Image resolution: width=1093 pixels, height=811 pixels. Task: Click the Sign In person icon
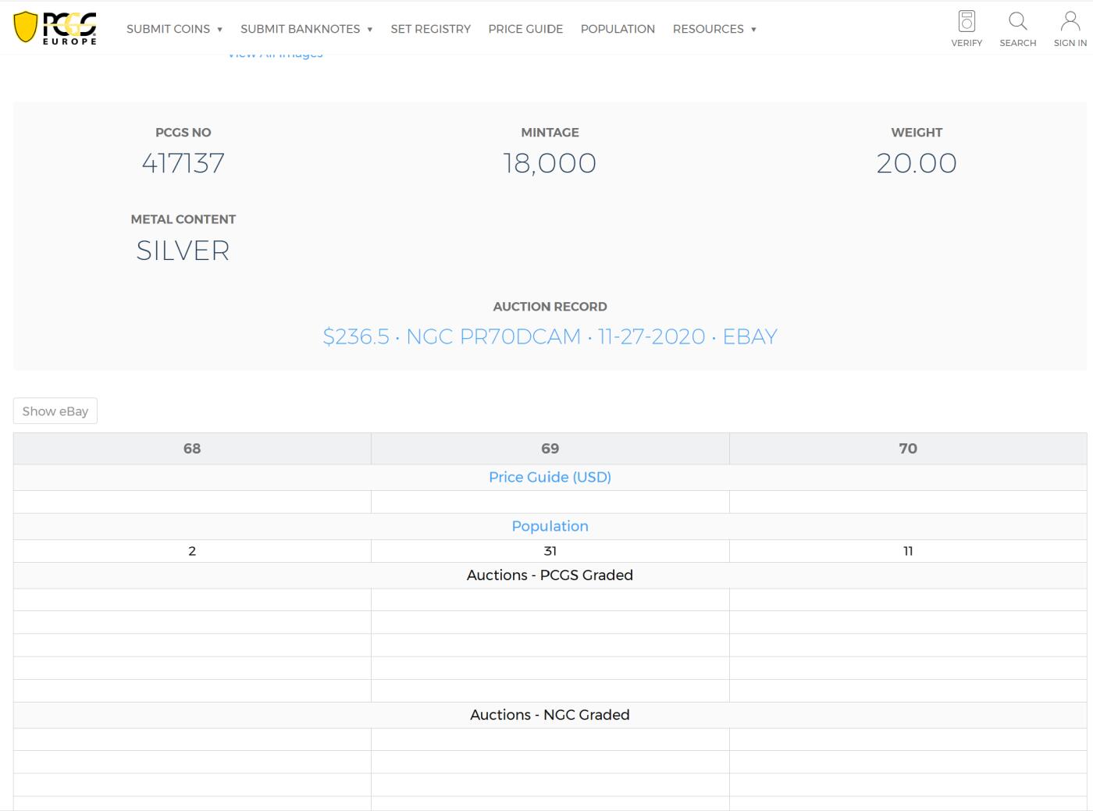click(x=1070, y=22)
